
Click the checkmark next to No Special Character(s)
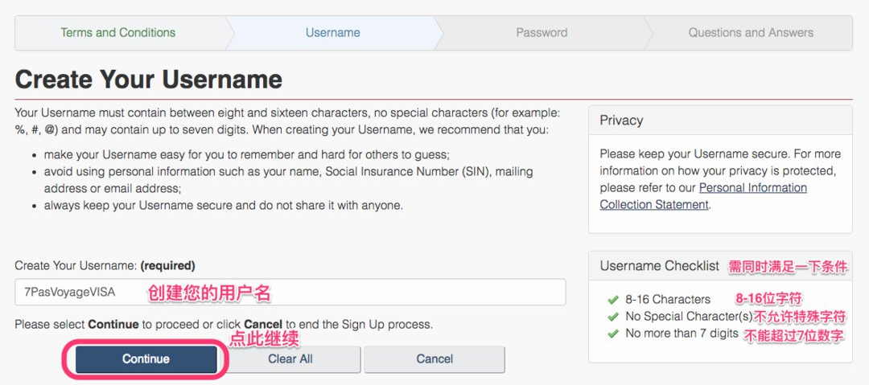613,316
